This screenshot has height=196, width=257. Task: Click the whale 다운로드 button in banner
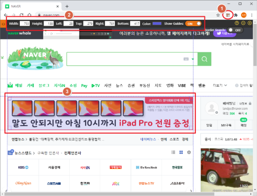tap(224, 34)
